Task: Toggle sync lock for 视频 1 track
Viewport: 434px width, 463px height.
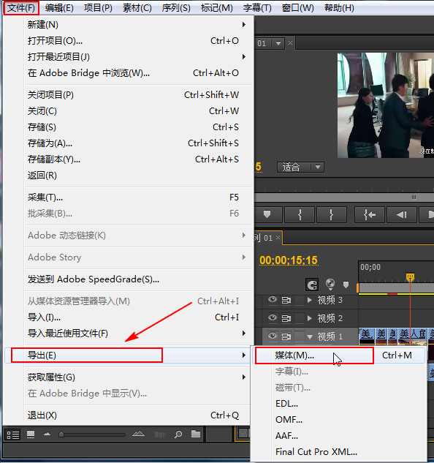Action: tap(286, 336)
